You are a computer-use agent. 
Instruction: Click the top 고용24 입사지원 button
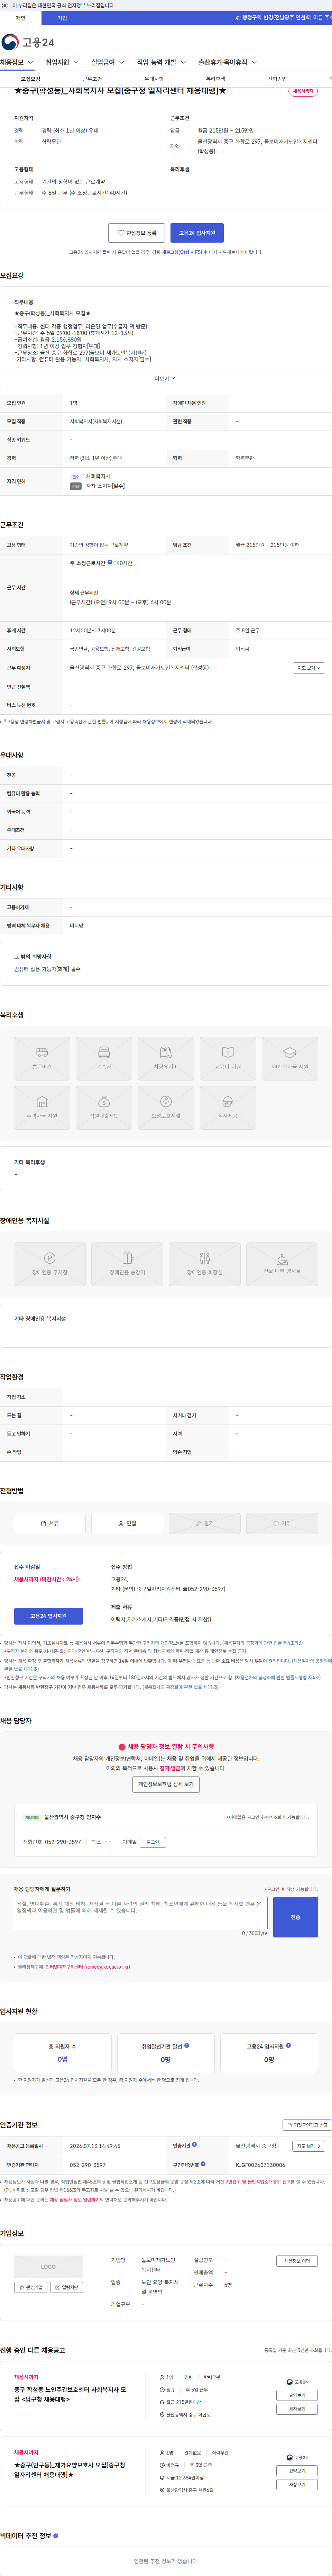(x=197, y=233)
